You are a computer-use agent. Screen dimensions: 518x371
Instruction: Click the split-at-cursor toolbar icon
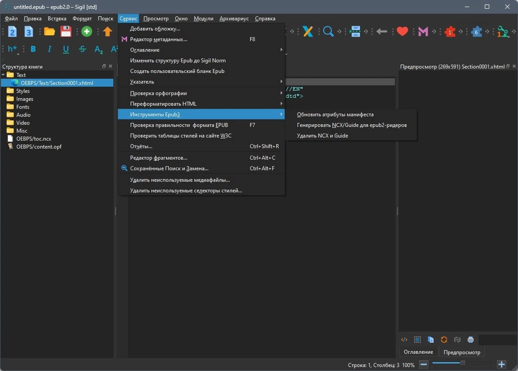pos(355,32)
